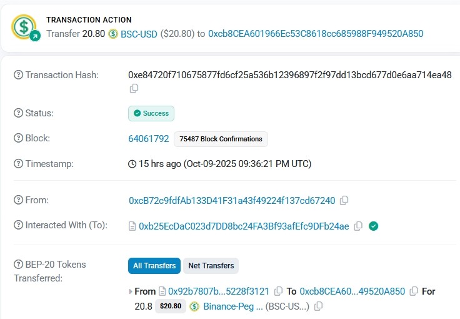Image resolution: width=460 pixels, height=319 pixels.
Task: Copy the Interacted With contract address
Action: (x=358, y=226)
